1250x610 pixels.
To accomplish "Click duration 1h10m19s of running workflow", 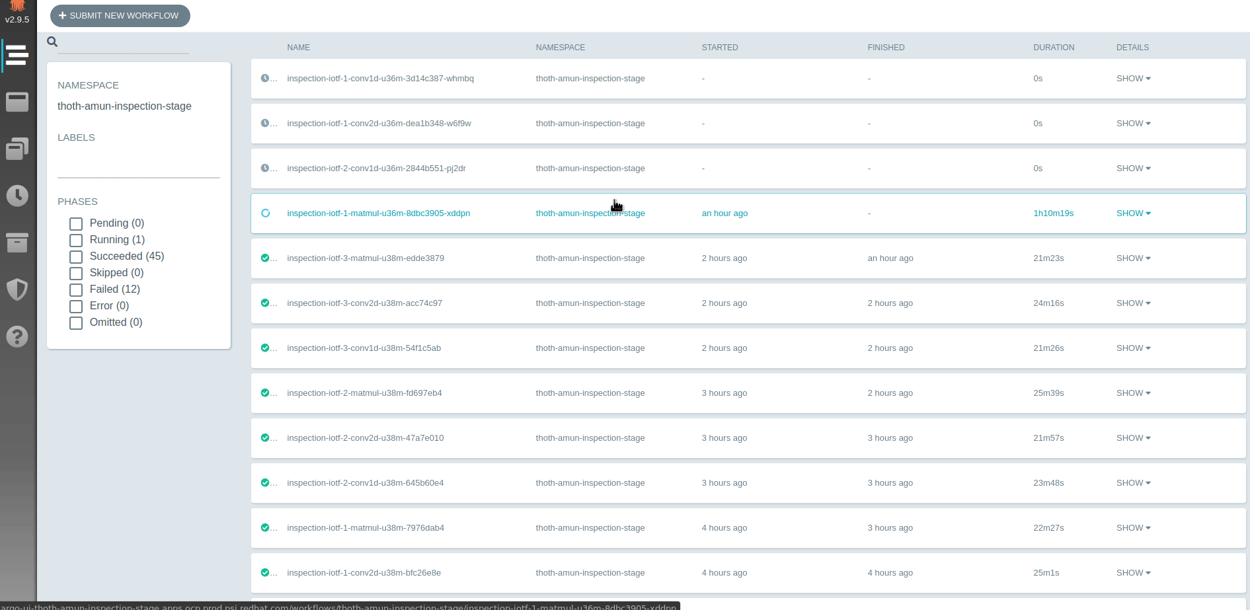I will pyautogui.click(x=1053, y=213).
